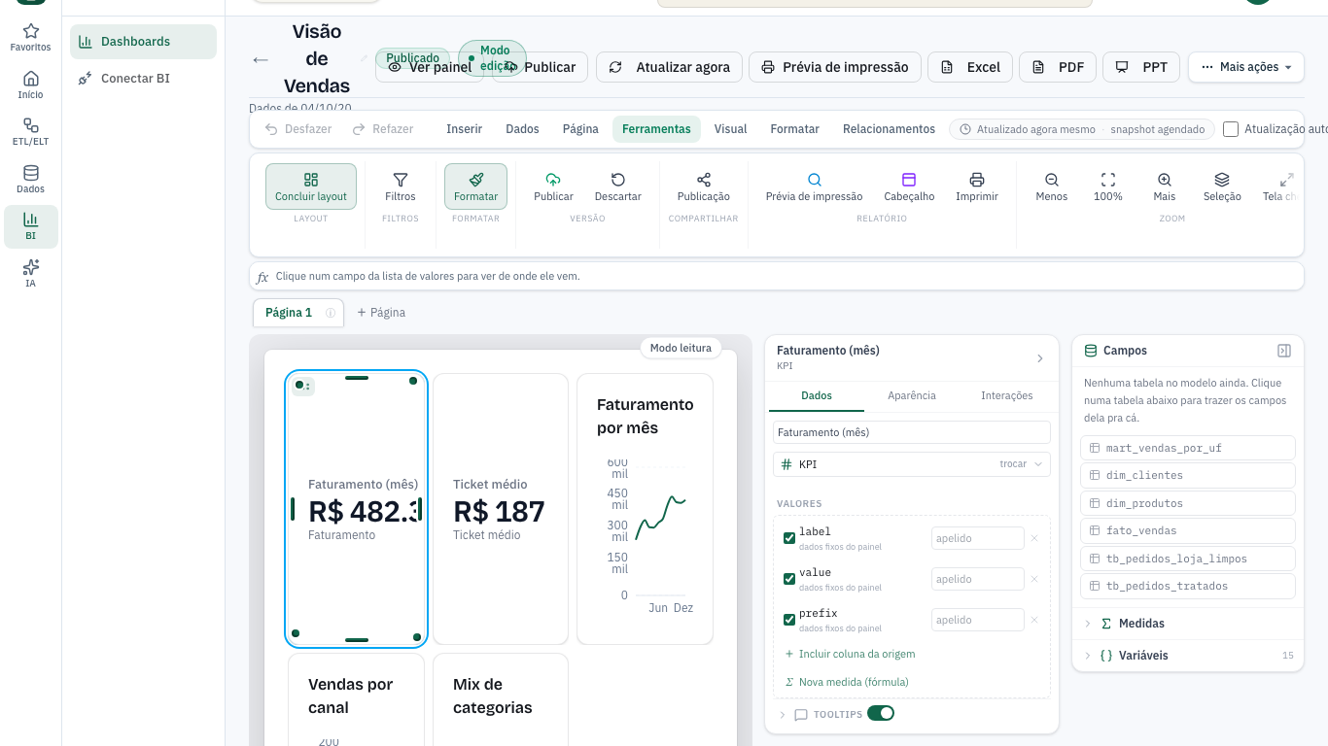Click the Imprimir printer icon
This screenshot has width=1328, height=746.
point(977,186)
